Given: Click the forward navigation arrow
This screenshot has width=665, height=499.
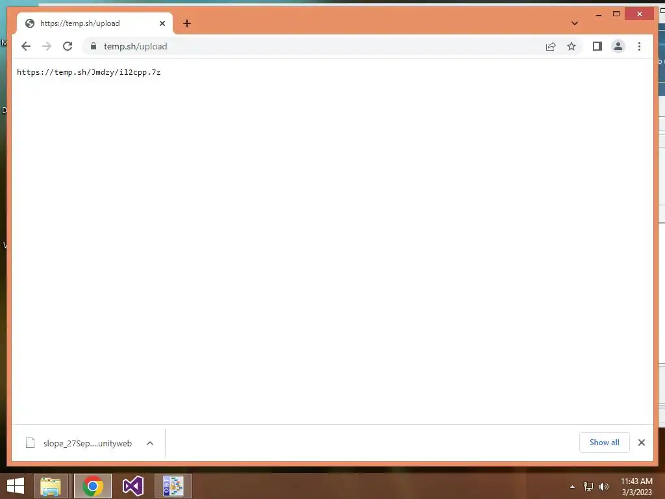Looking at the screenshot, I should click(47, 46).
